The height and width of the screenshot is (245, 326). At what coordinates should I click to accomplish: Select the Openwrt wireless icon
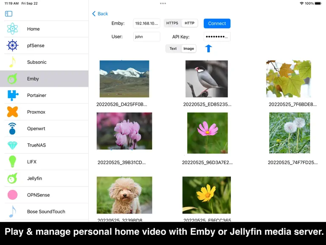[x=12, y=128]
